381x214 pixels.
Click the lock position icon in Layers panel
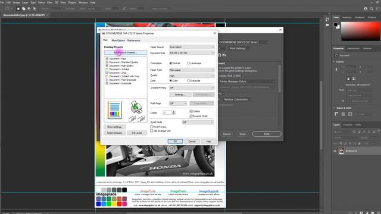coord(350,143)
